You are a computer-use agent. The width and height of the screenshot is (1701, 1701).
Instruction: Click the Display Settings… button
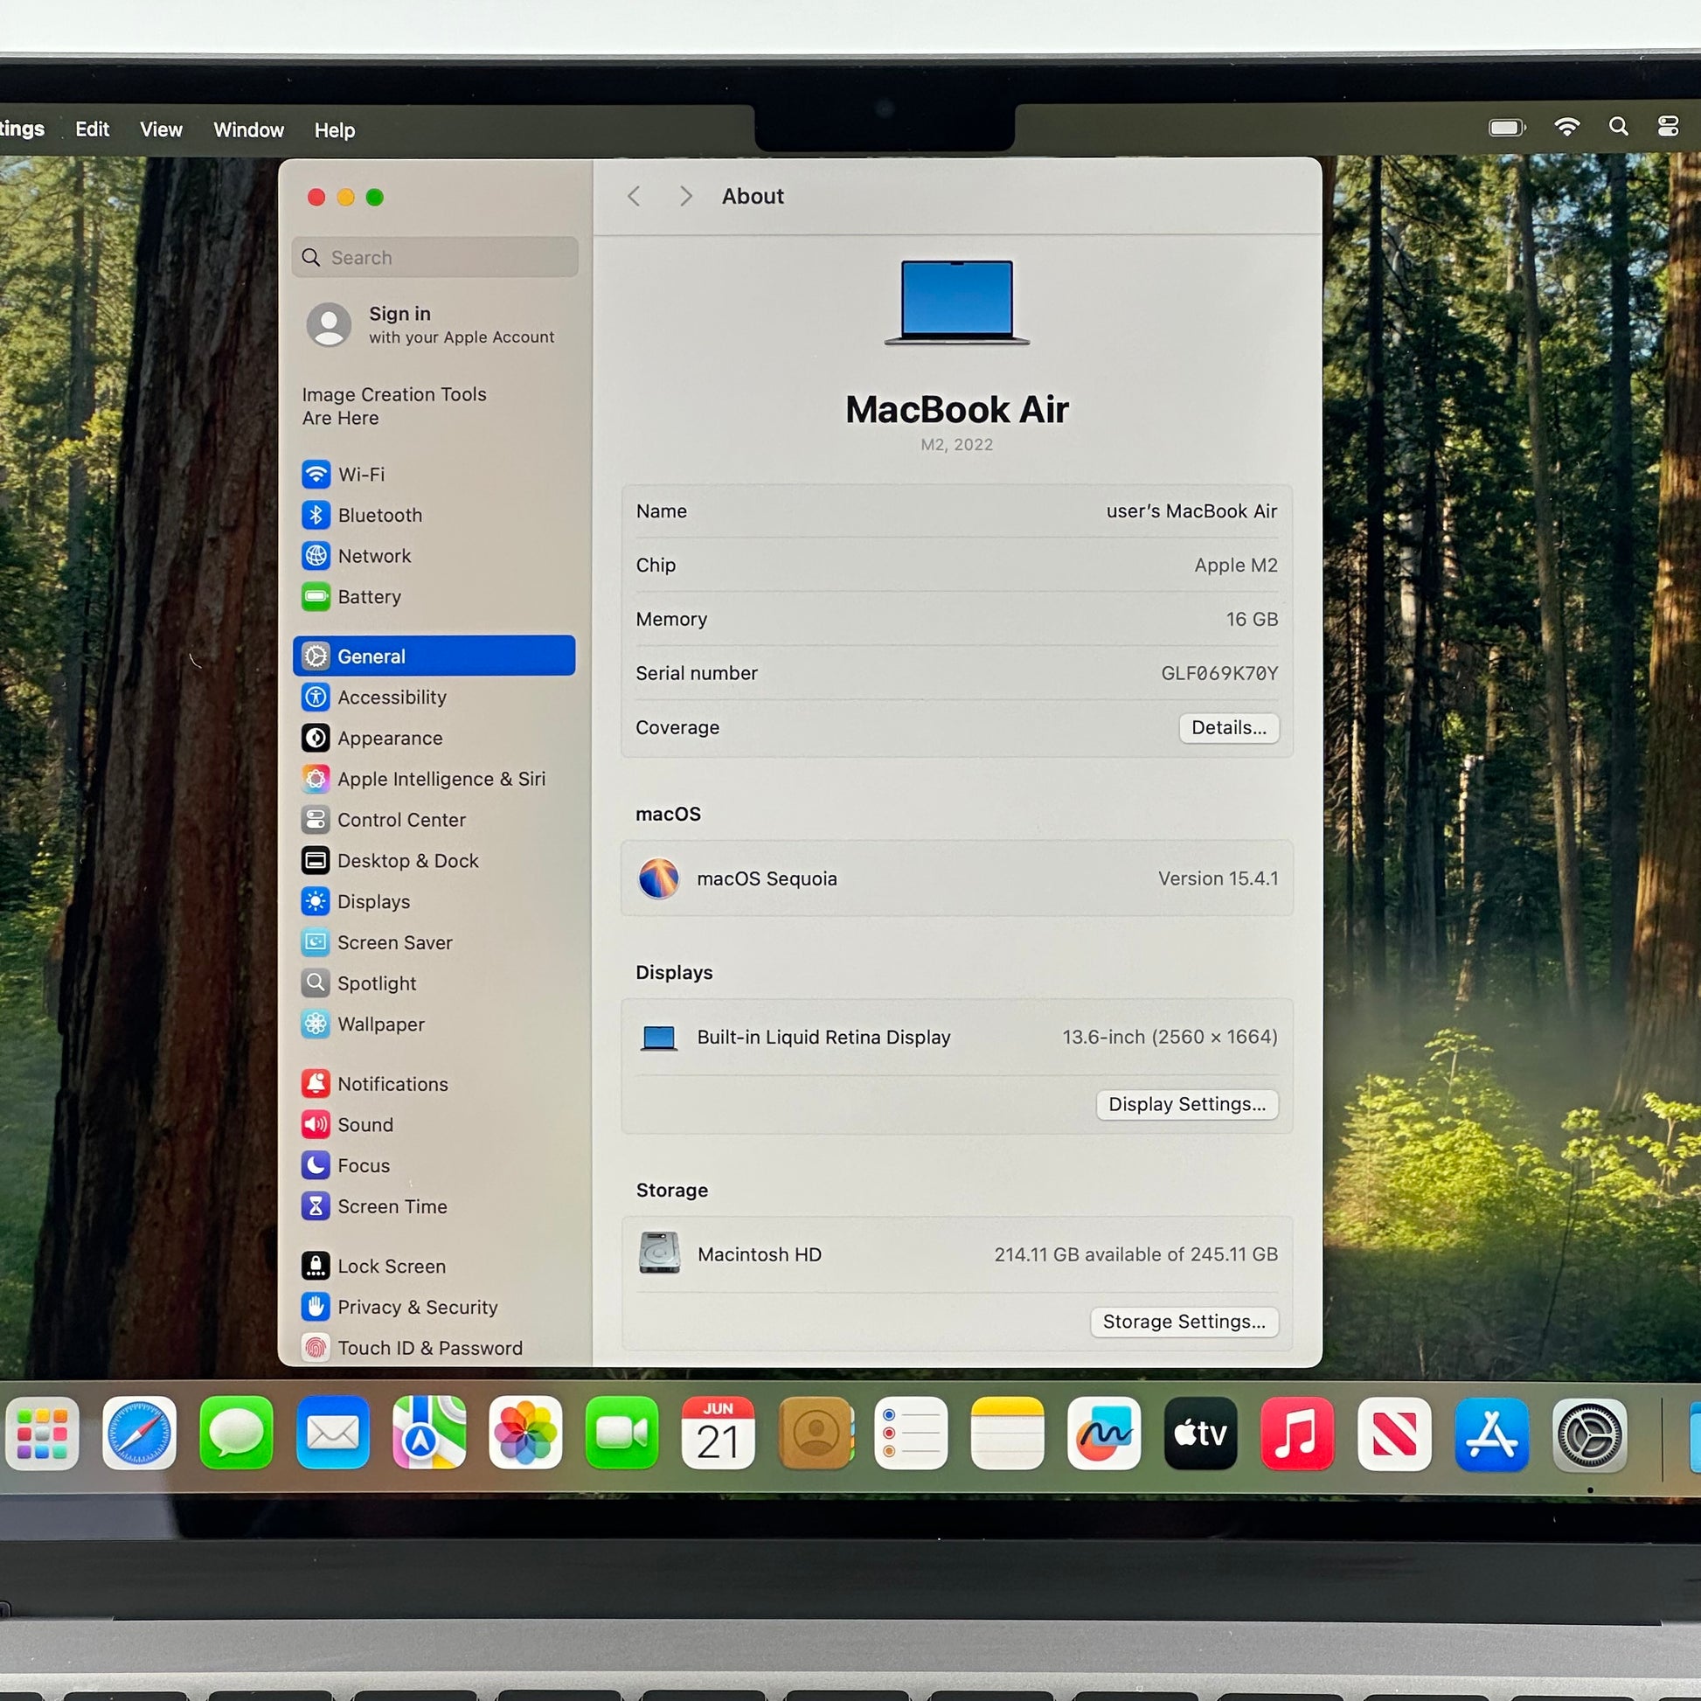tap(1187, 1104)
